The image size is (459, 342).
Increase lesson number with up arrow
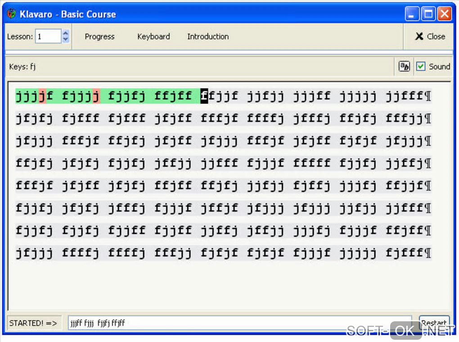point(66,33)
